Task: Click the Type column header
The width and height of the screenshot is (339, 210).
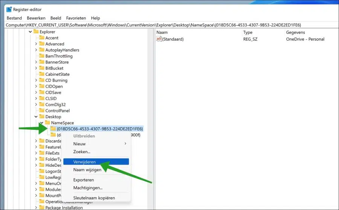Action: coord(248,32)
